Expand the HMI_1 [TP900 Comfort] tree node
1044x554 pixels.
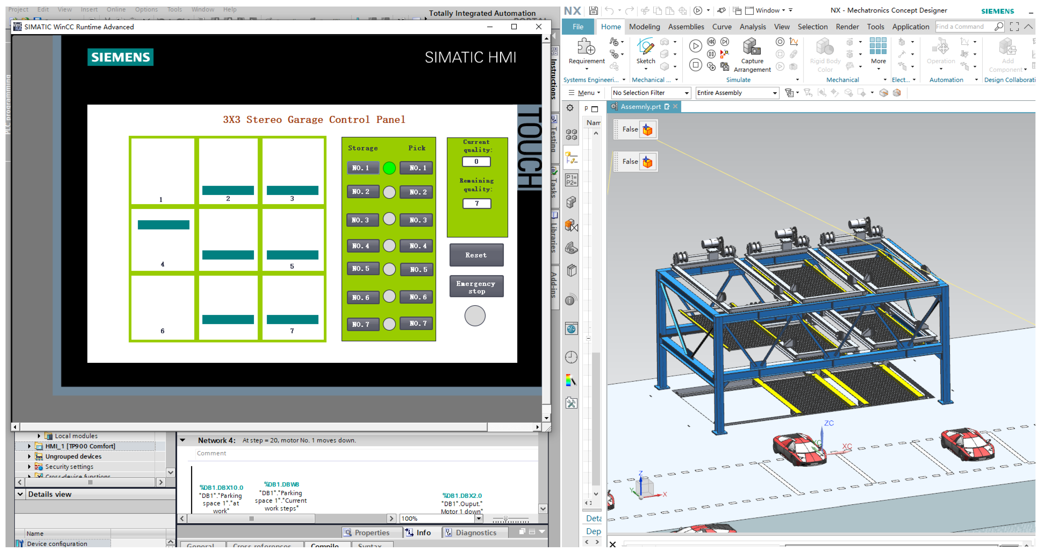29,446
